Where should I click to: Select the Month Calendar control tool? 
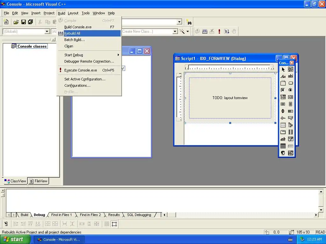(283, 146)
